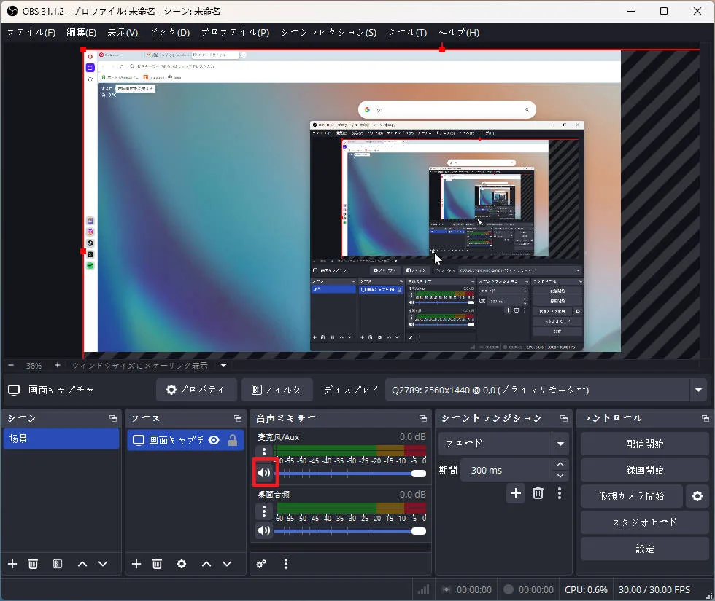This screenshot has height=601, width=715.
Task: Open scene filters icon
Action: pos(58,564)
